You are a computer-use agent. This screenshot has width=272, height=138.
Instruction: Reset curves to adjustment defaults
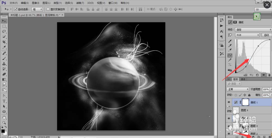point(258,75)
